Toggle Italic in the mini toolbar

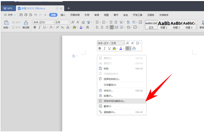point(104,48)
